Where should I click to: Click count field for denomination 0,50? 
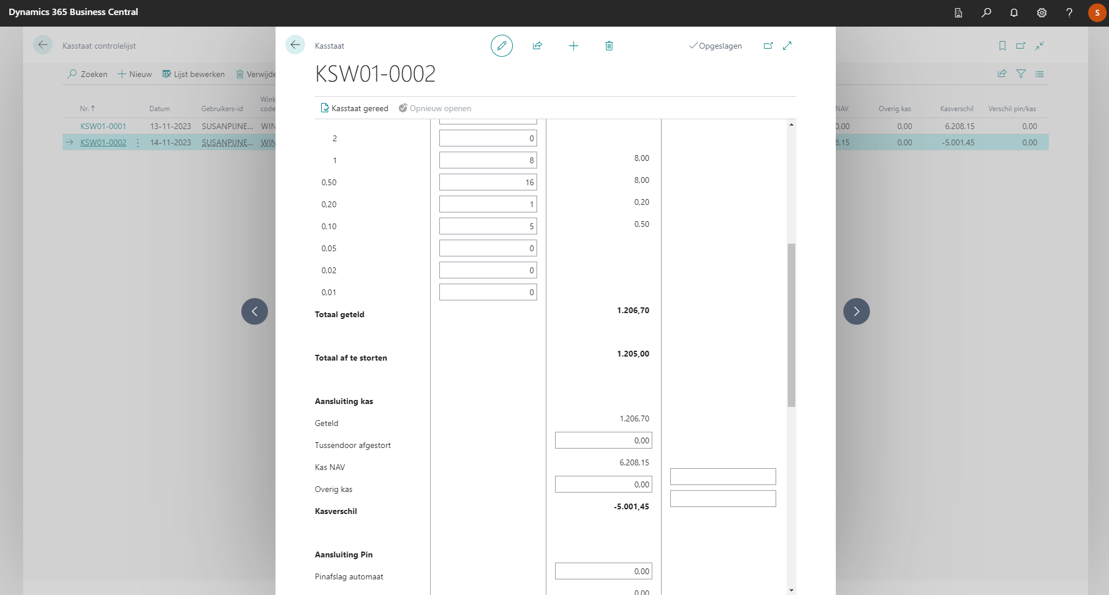point(488,182)
